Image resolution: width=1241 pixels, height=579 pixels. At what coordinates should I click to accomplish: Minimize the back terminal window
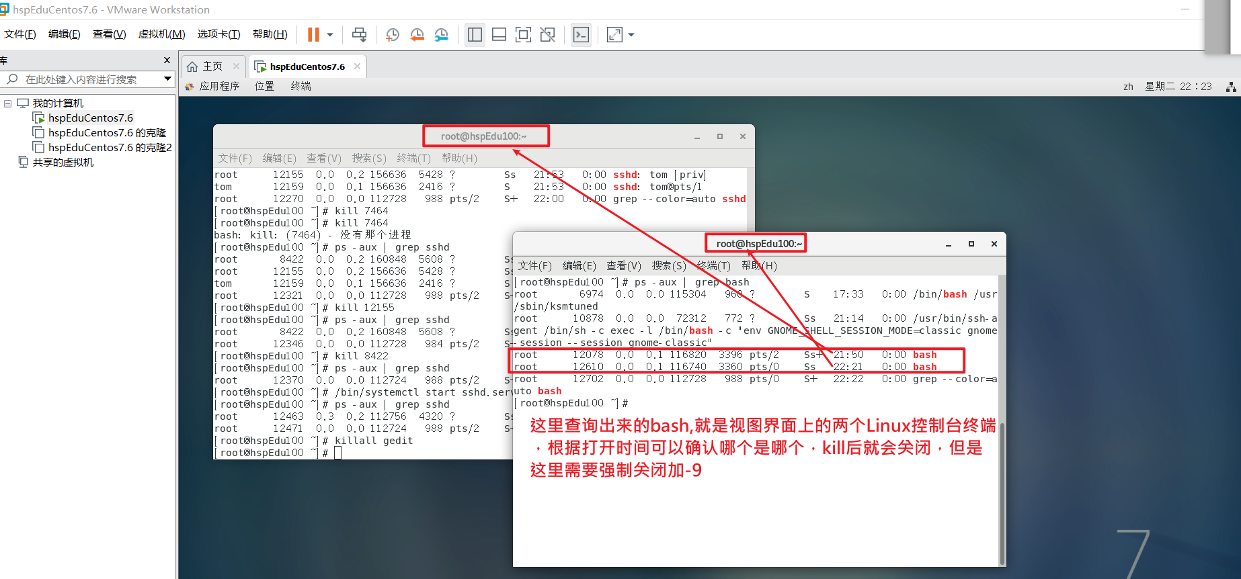697,136
